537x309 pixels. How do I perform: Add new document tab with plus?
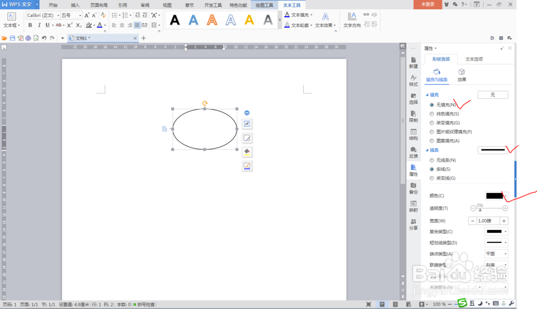[x=143, y=38]
